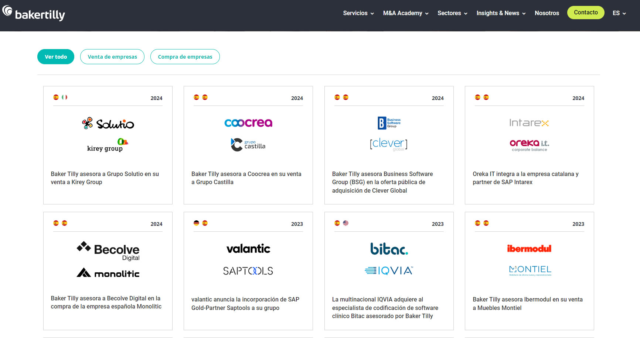
Task: Filter by Compra de empresas
Action: 185,57
